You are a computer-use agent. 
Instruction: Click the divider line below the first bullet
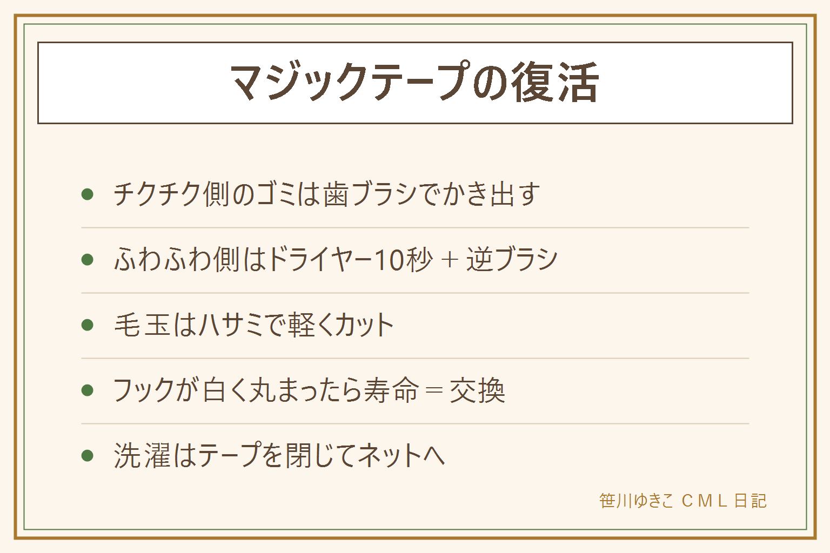click(415, 228)
